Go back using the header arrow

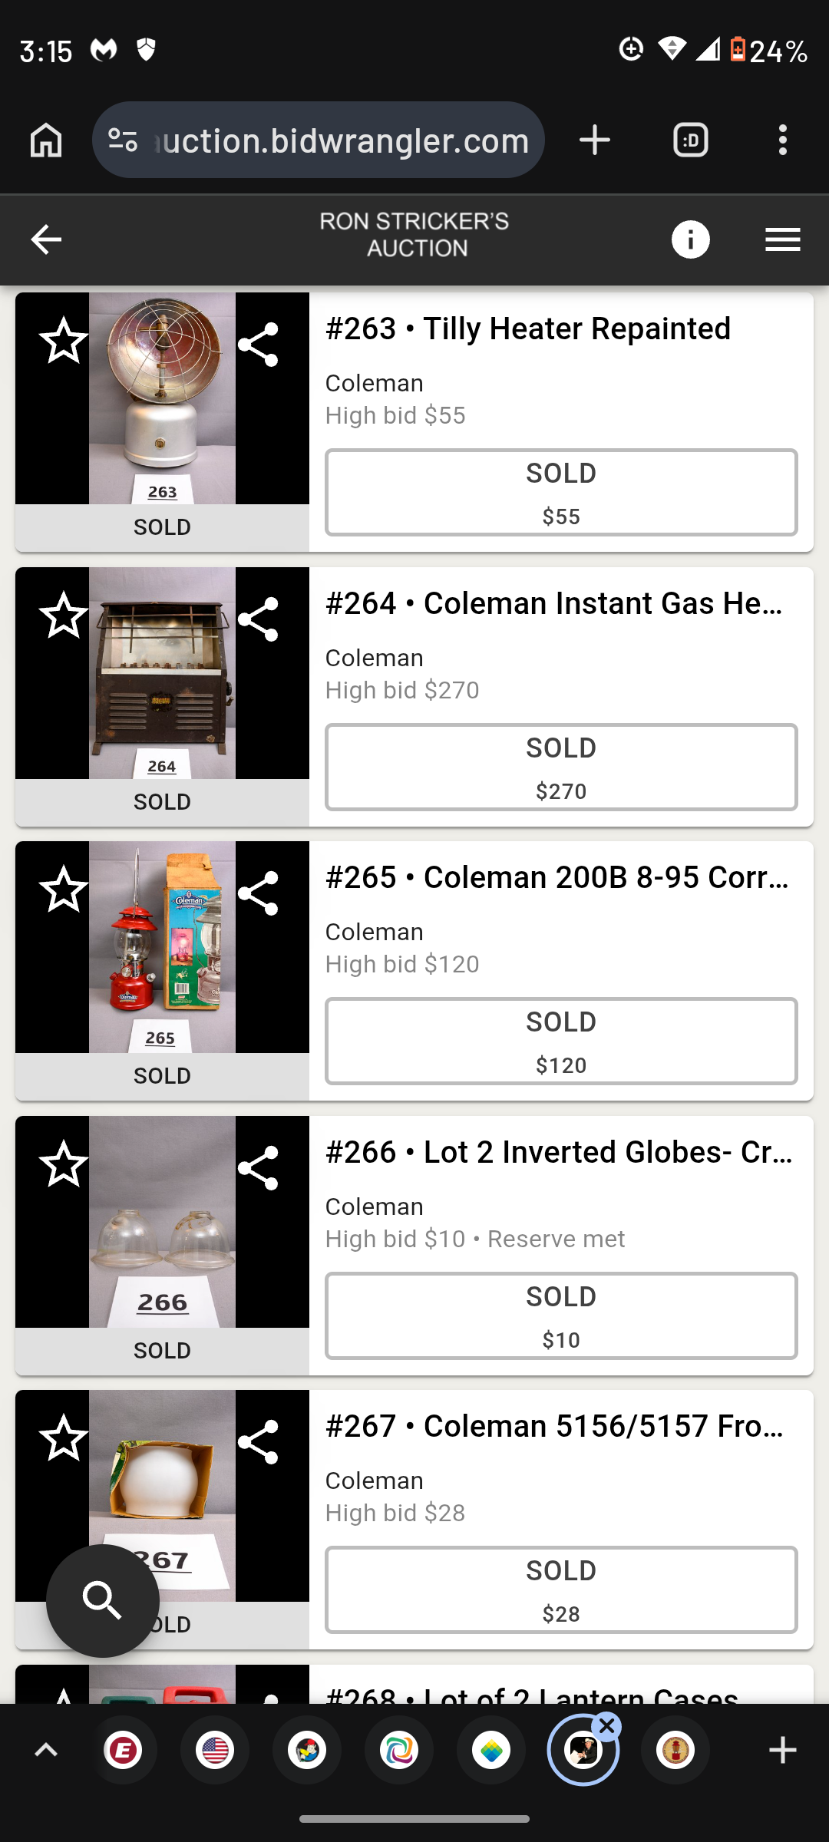click(x=46, y=239)
